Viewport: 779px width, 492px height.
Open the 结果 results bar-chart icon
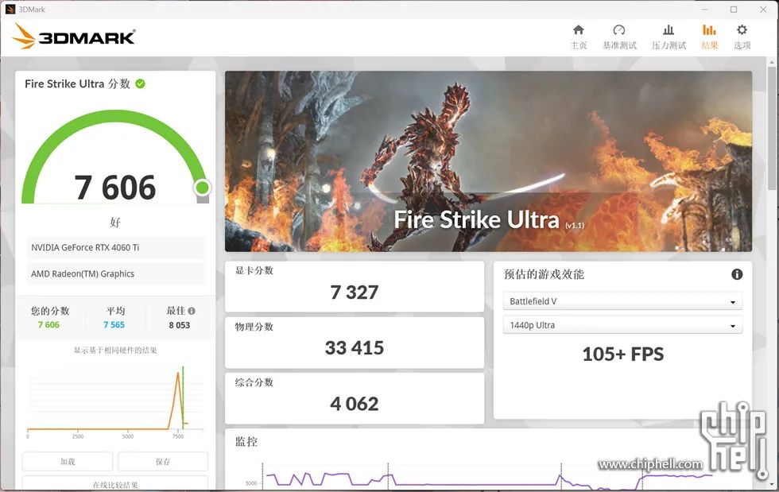pyautogui.click(x=709, y=30)
